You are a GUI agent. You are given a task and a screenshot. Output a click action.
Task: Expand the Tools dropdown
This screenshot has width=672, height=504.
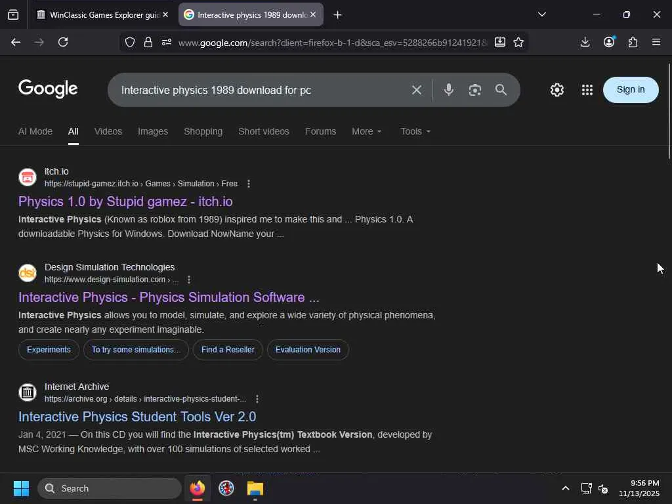(x=415, y=131)
